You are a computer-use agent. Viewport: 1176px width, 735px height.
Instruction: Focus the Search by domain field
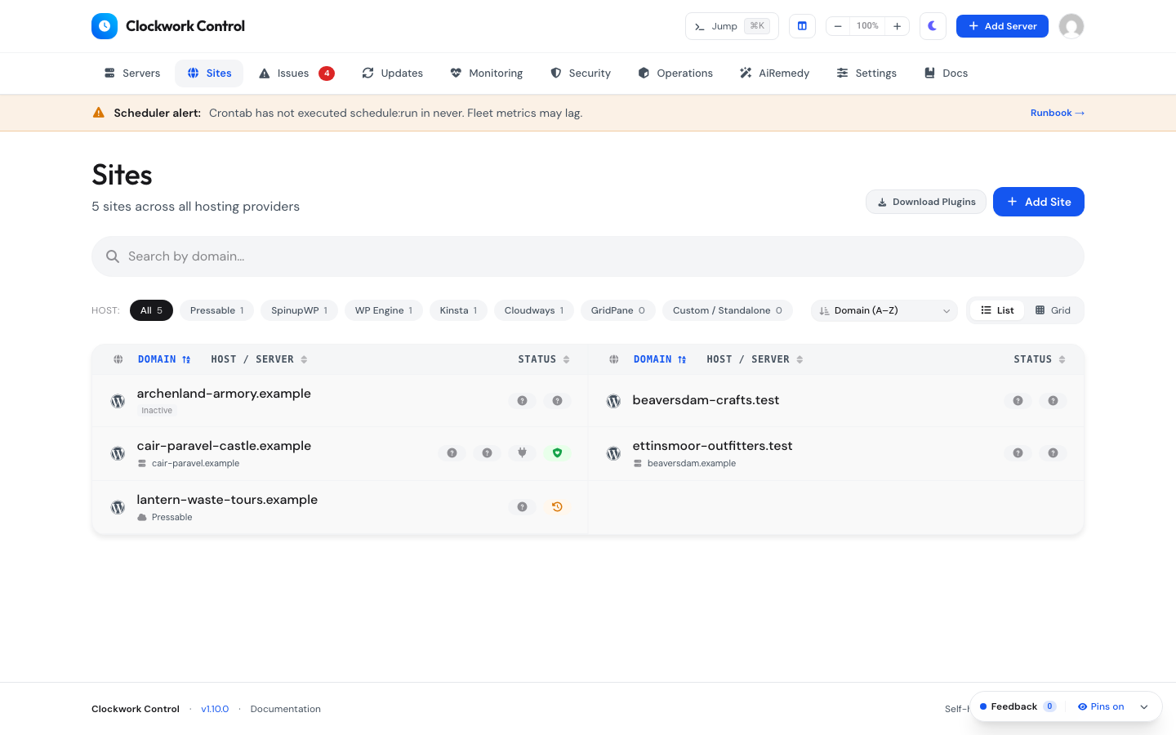click(x=588, y=256)
